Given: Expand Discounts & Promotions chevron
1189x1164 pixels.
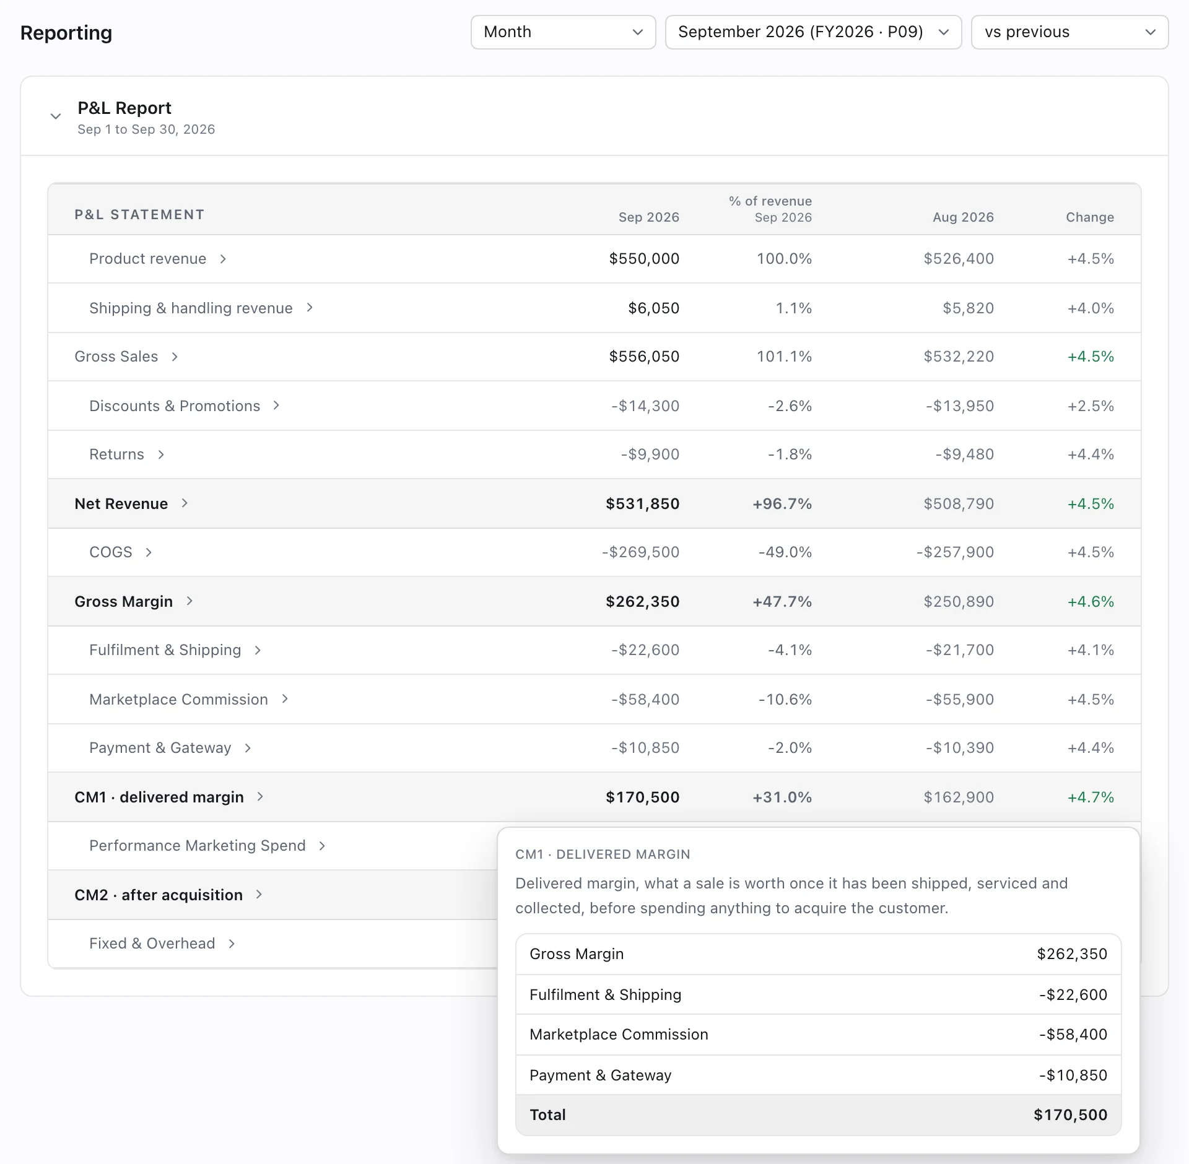Looking at the screenshot, I should (277, 406).
